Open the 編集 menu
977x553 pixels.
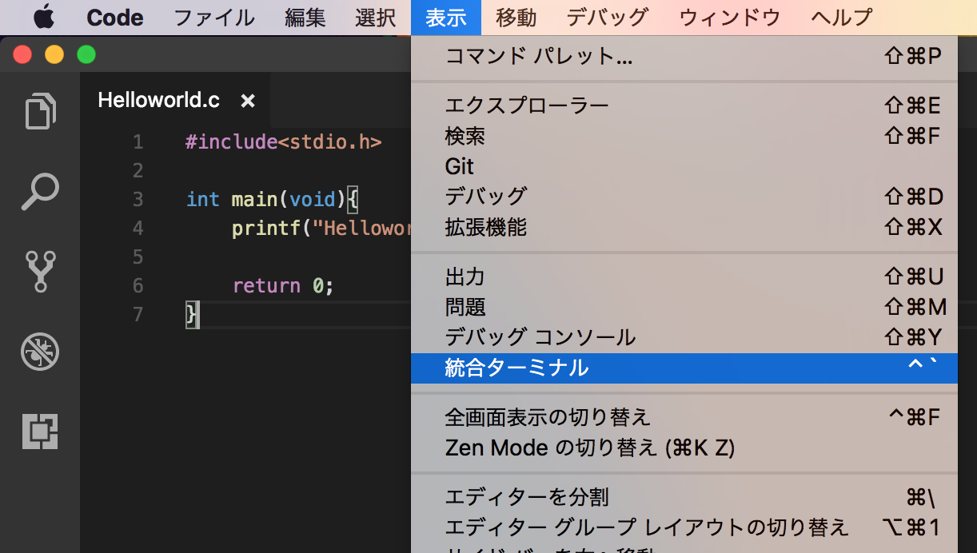click(305, 18)
